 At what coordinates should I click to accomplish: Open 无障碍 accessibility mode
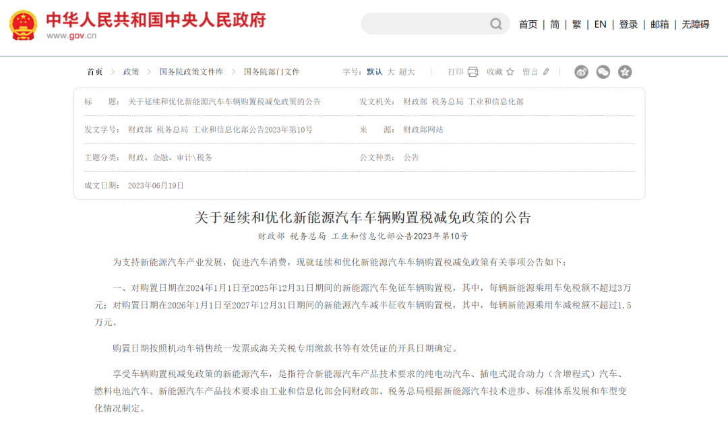695,24
